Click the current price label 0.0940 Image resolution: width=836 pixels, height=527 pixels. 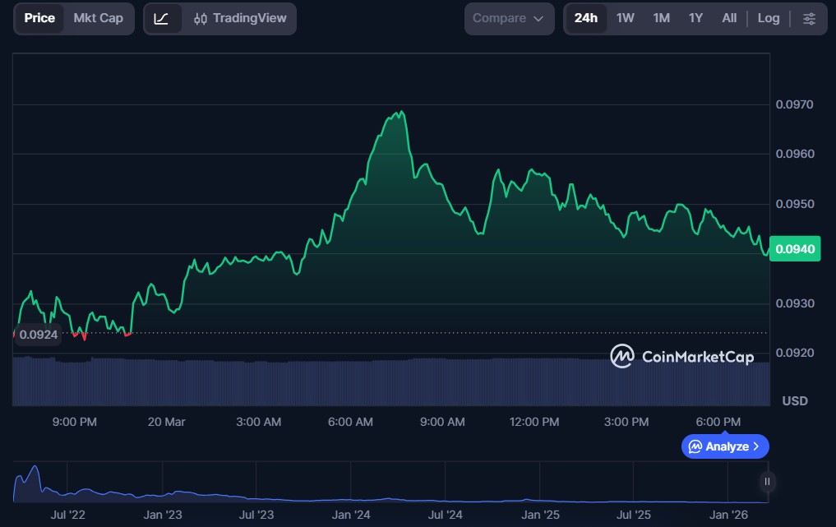click(x=796, y=249)
